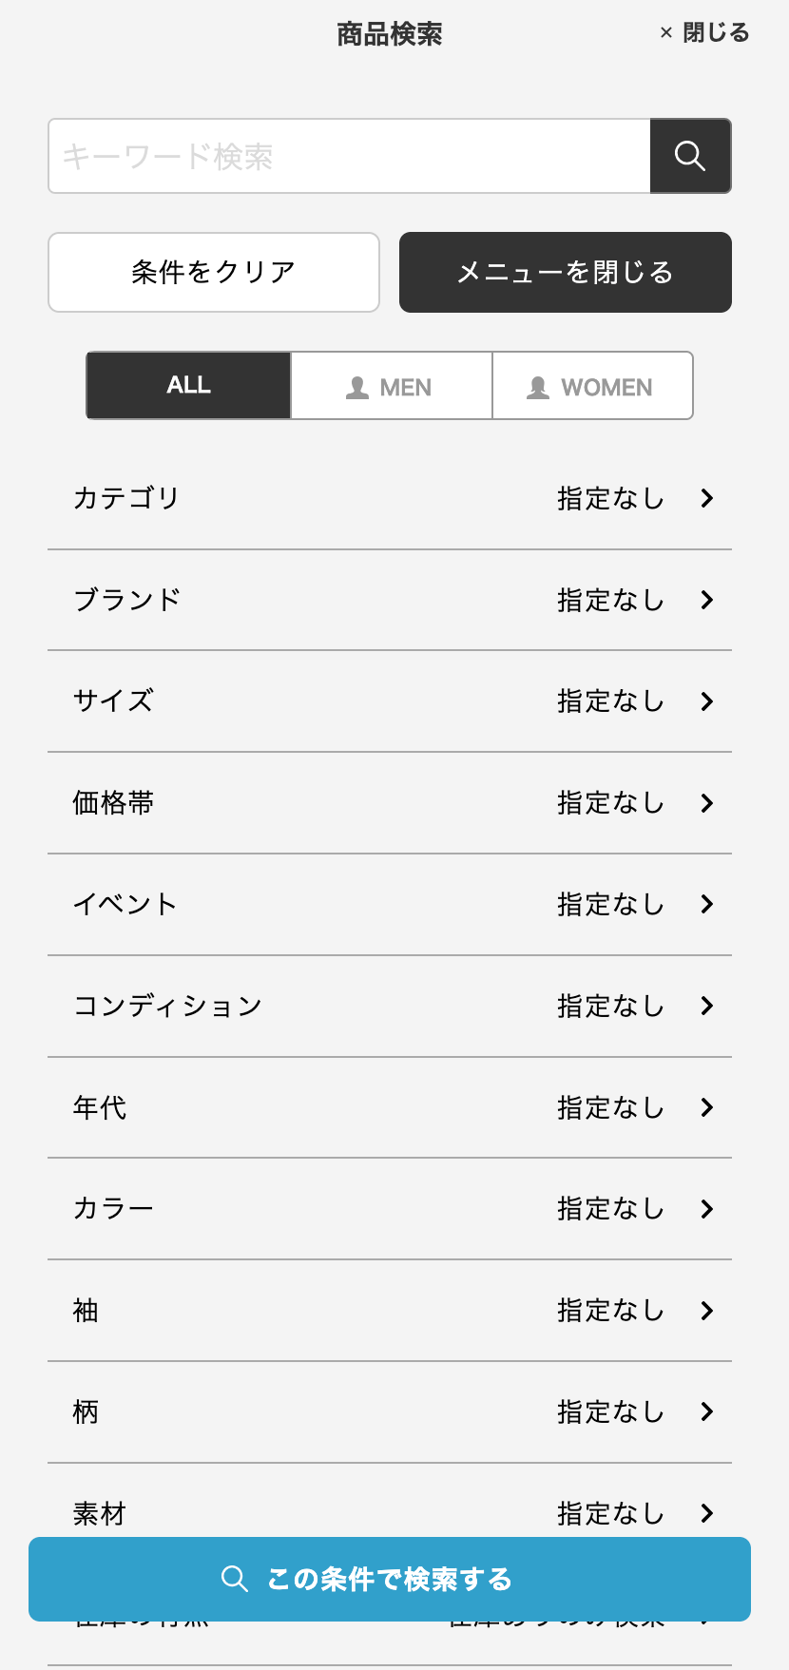Viewport: 789px width, 1670px height.
Task: Open カラー chevron arrow
Action: click(706, 1209)
